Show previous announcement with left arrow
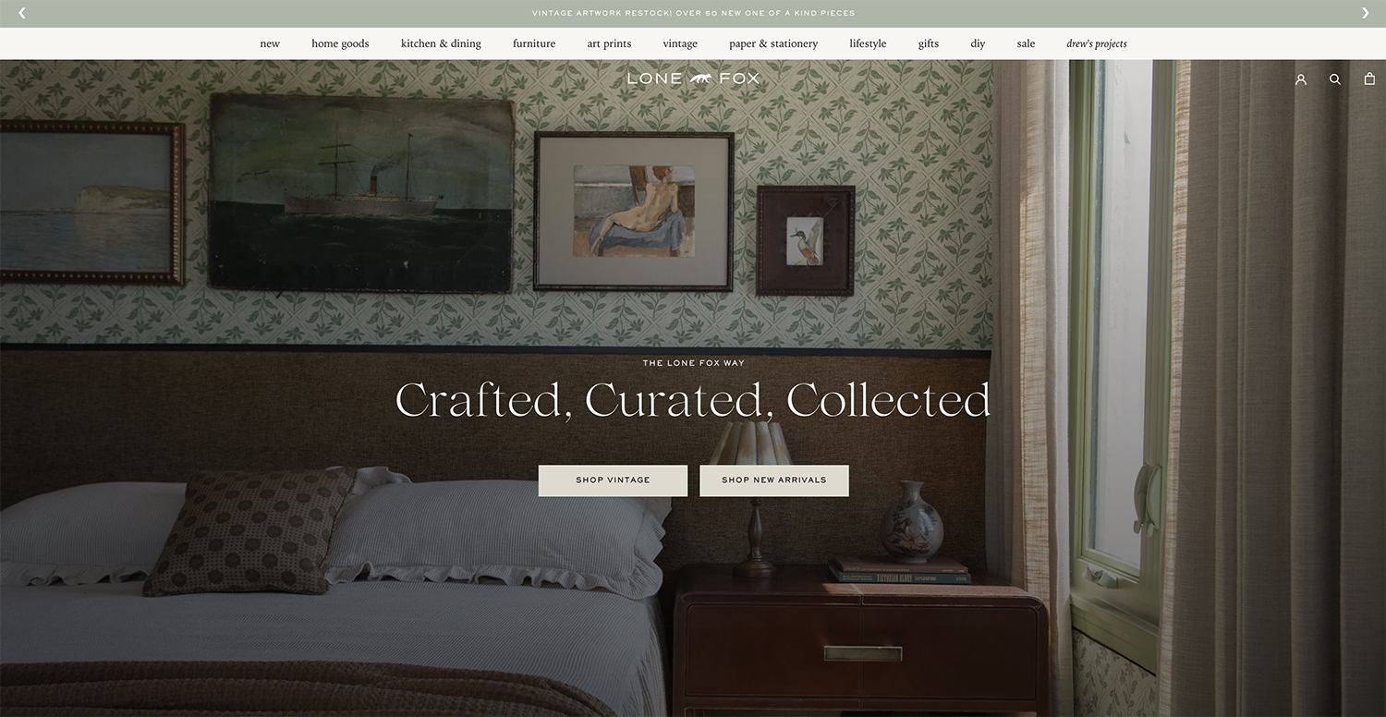Viewport: 1386px width, 717px height. point(22,13)
